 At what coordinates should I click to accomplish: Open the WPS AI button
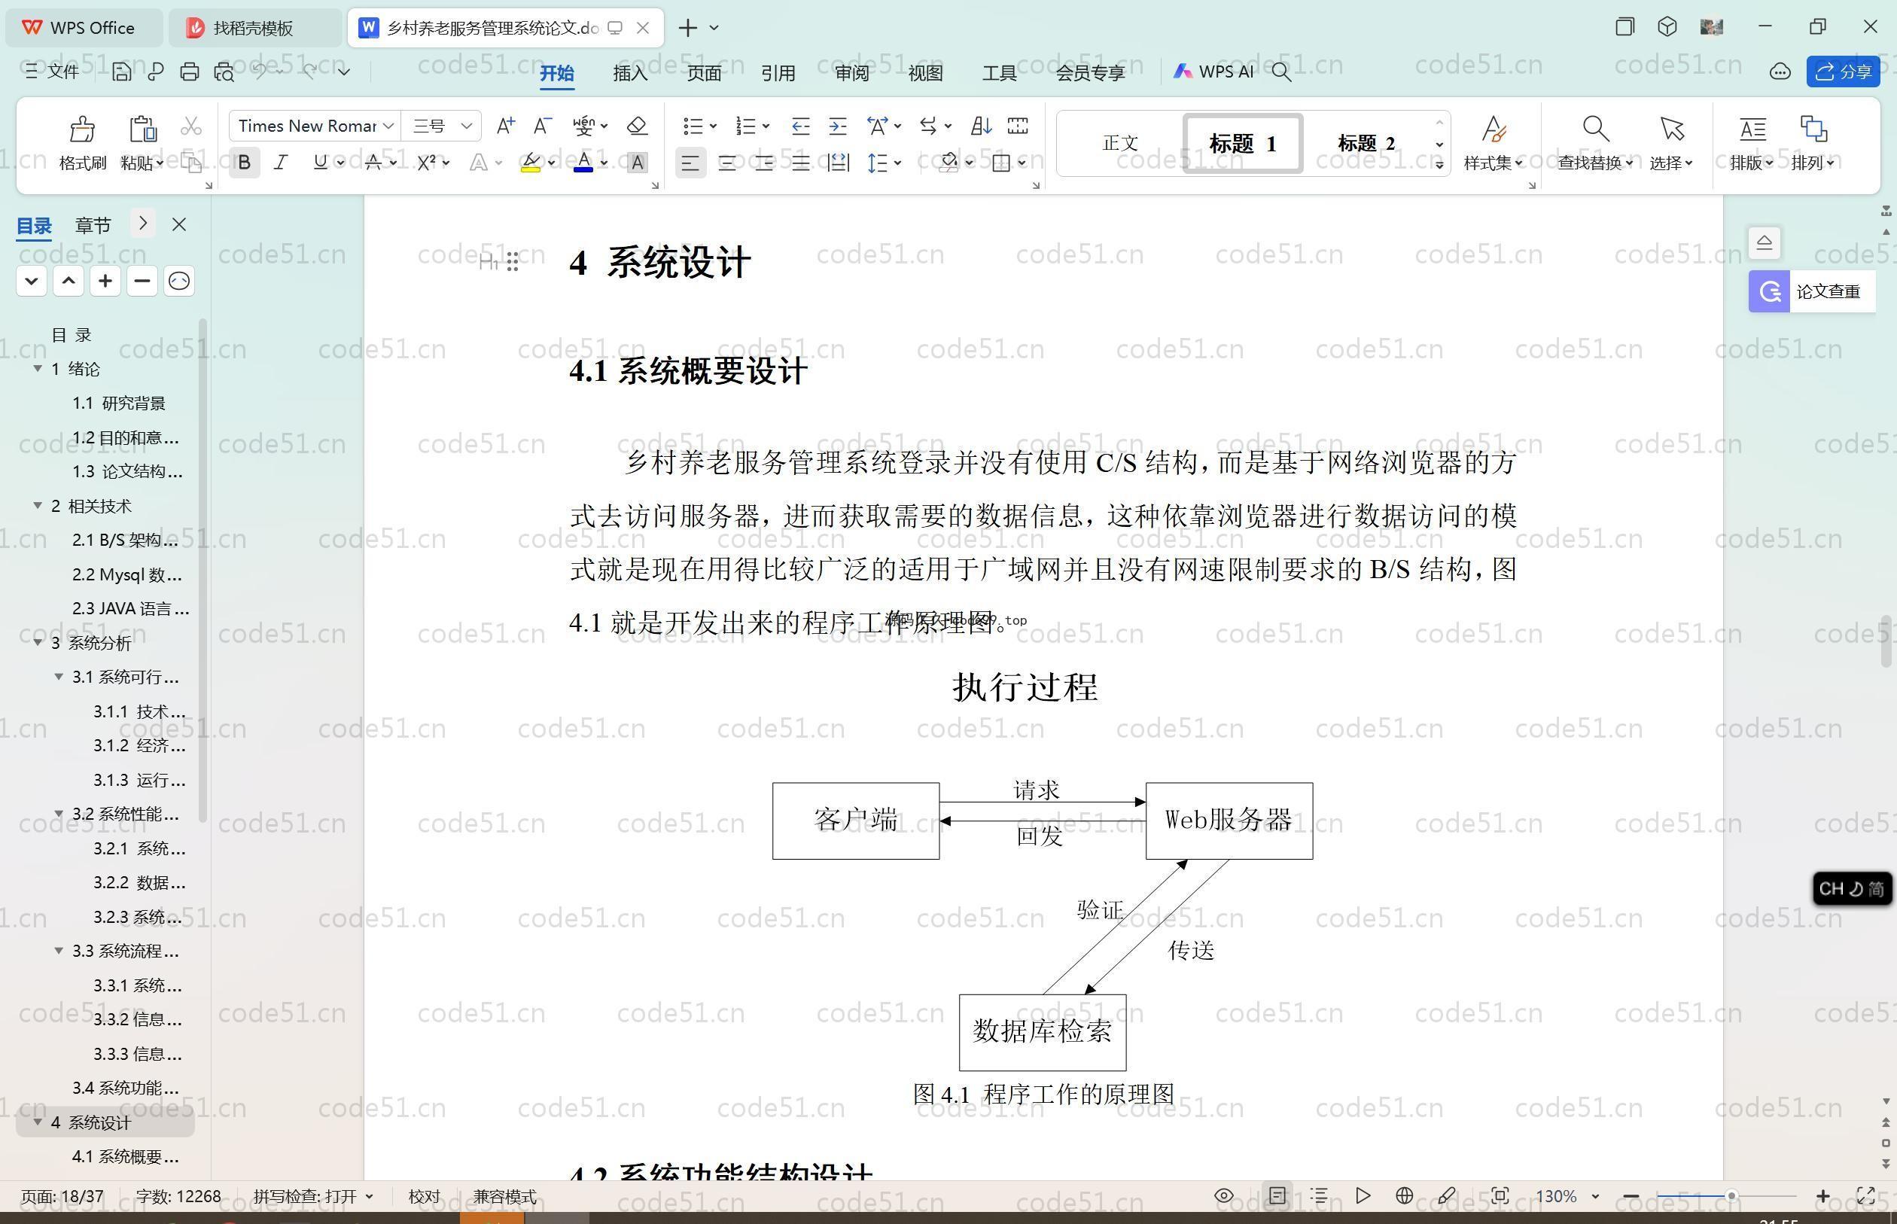point(1213,72)
